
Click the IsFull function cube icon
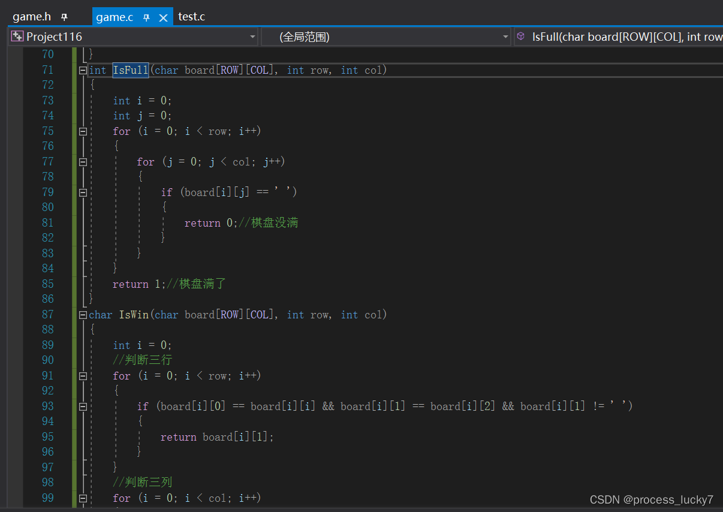pos(520,37)
